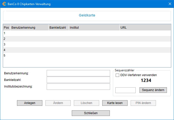Select row 1 in the card table
This screenshot has height=120, width=174.
click(87, 33)
